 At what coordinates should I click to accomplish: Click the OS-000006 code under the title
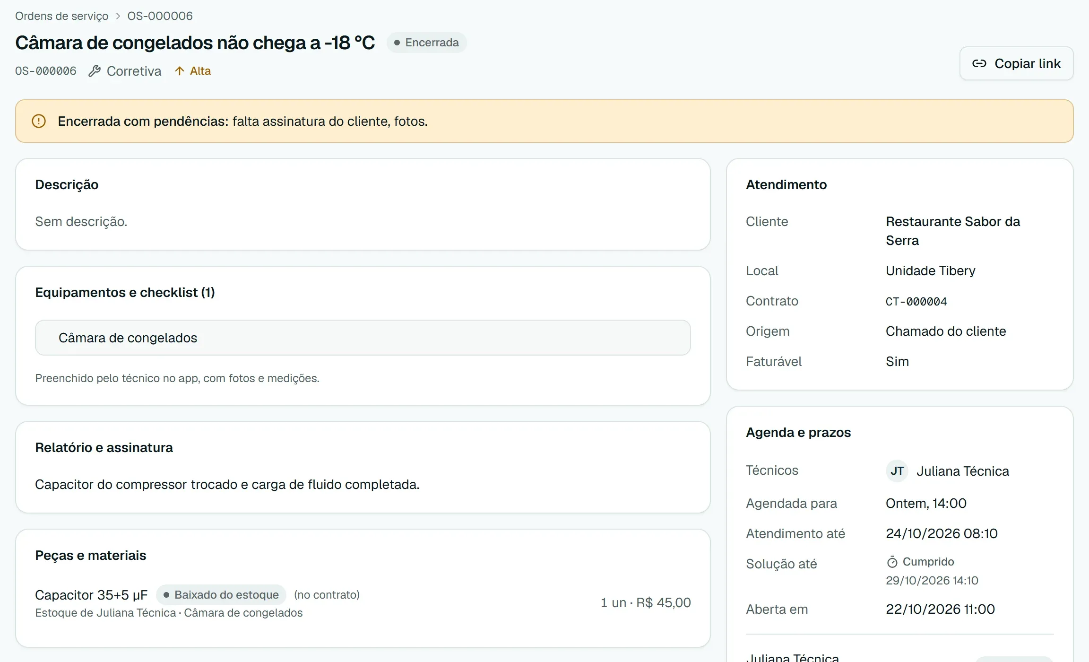(x=46, y=71)
